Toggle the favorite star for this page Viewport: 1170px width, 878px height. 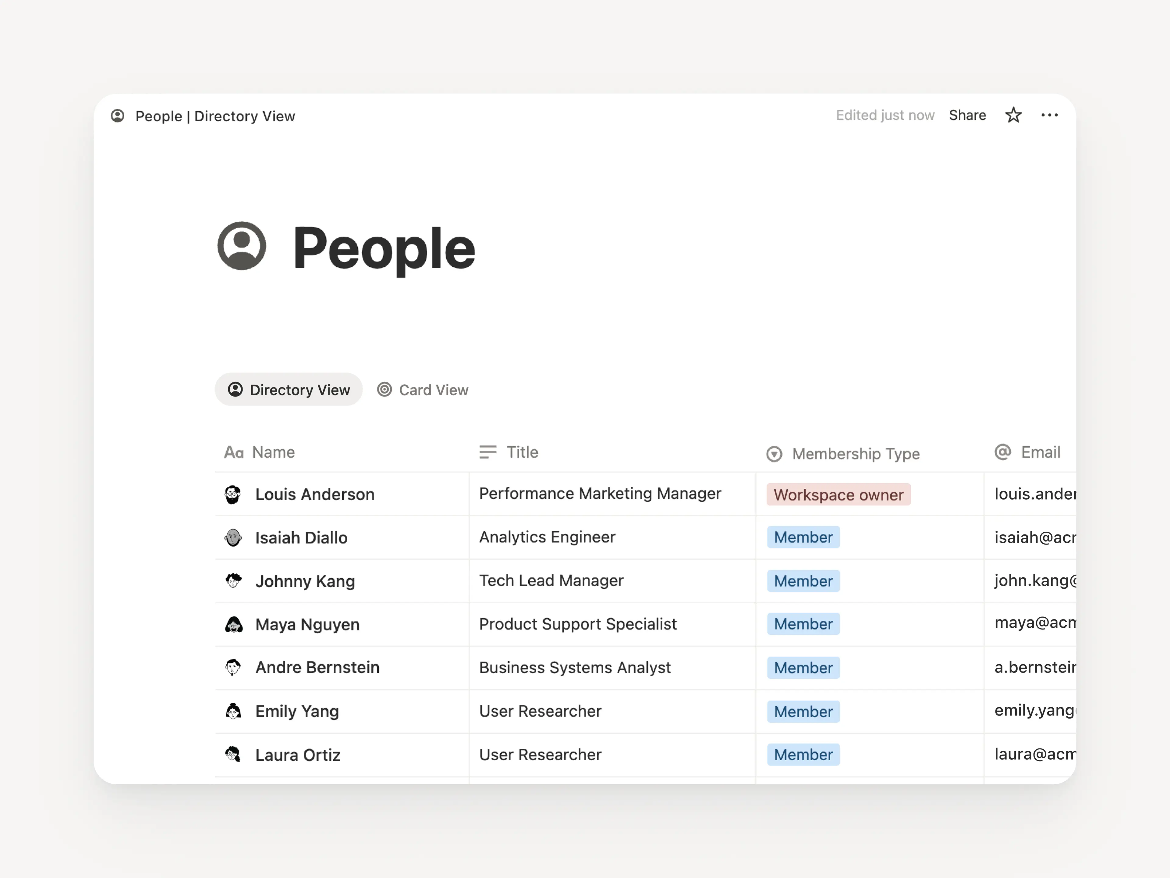pos(1013,115)
